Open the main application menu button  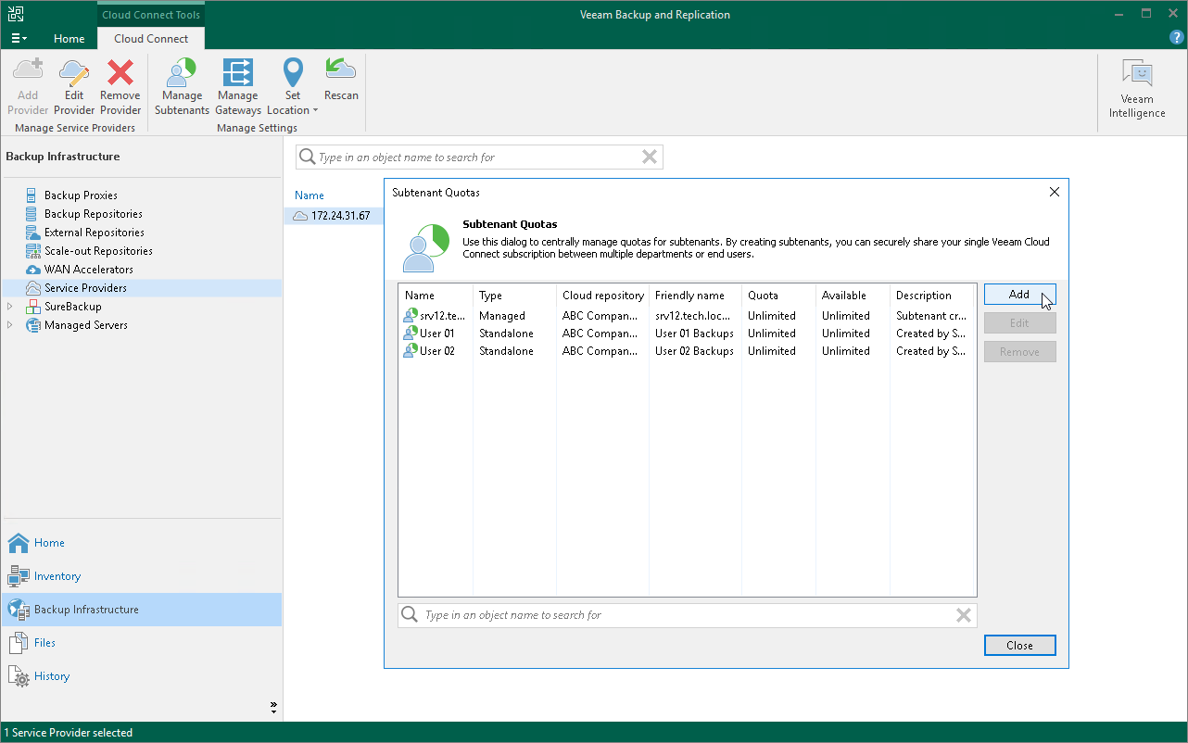pyautogui.click(x=19, y=39)
